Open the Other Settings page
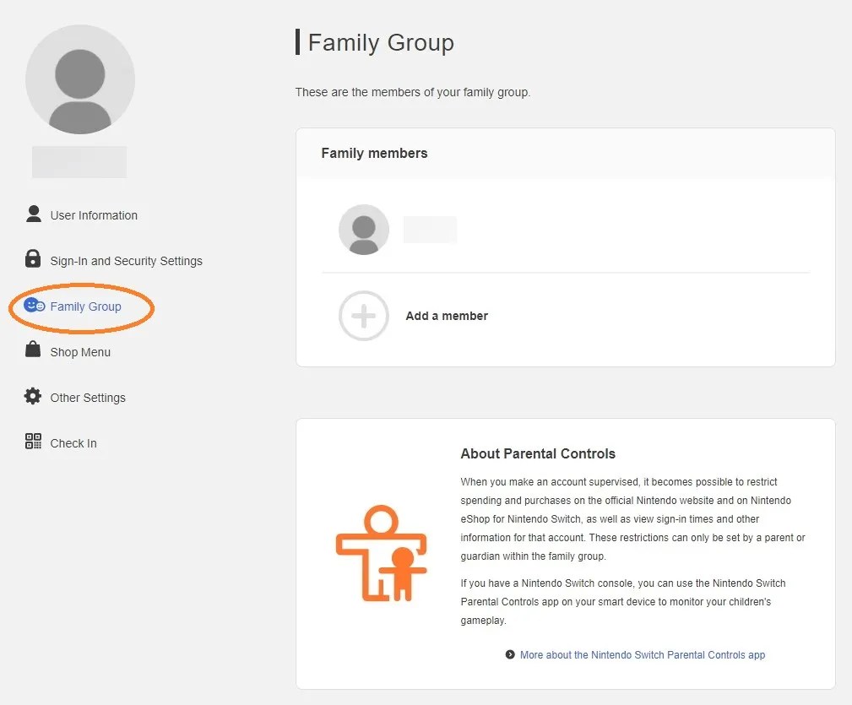852x705 pixels. tap(88, 398)
